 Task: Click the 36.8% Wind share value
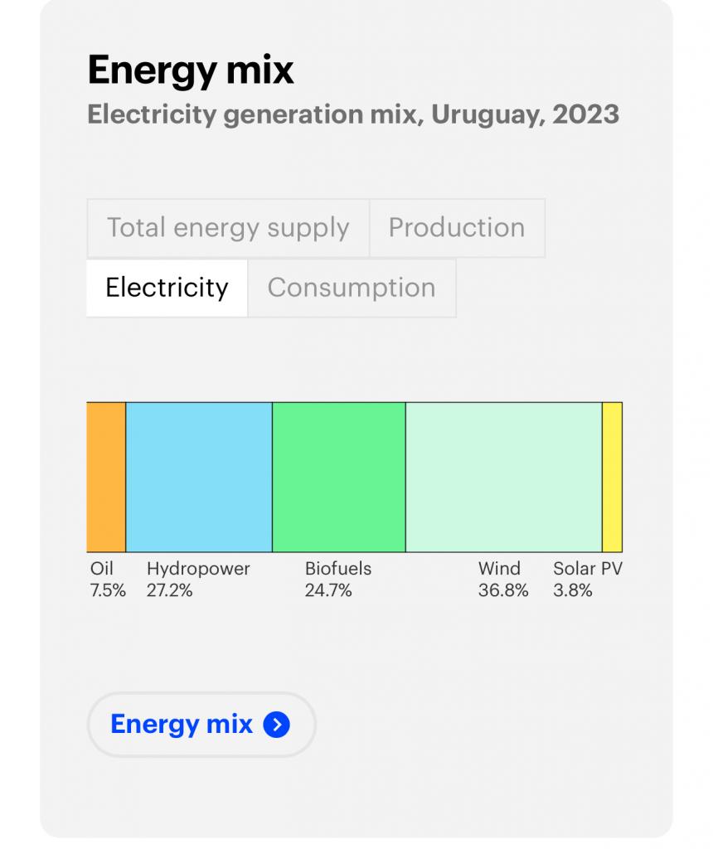[x=502, y=591]
